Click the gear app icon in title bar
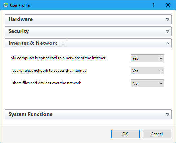176x143 pixels. pyautogui.click(x=6, y=5)
